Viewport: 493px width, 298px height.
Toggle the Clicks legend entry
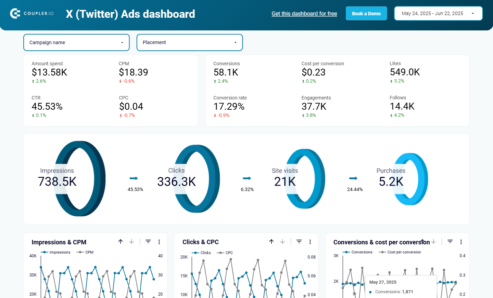tap(201, 253)
